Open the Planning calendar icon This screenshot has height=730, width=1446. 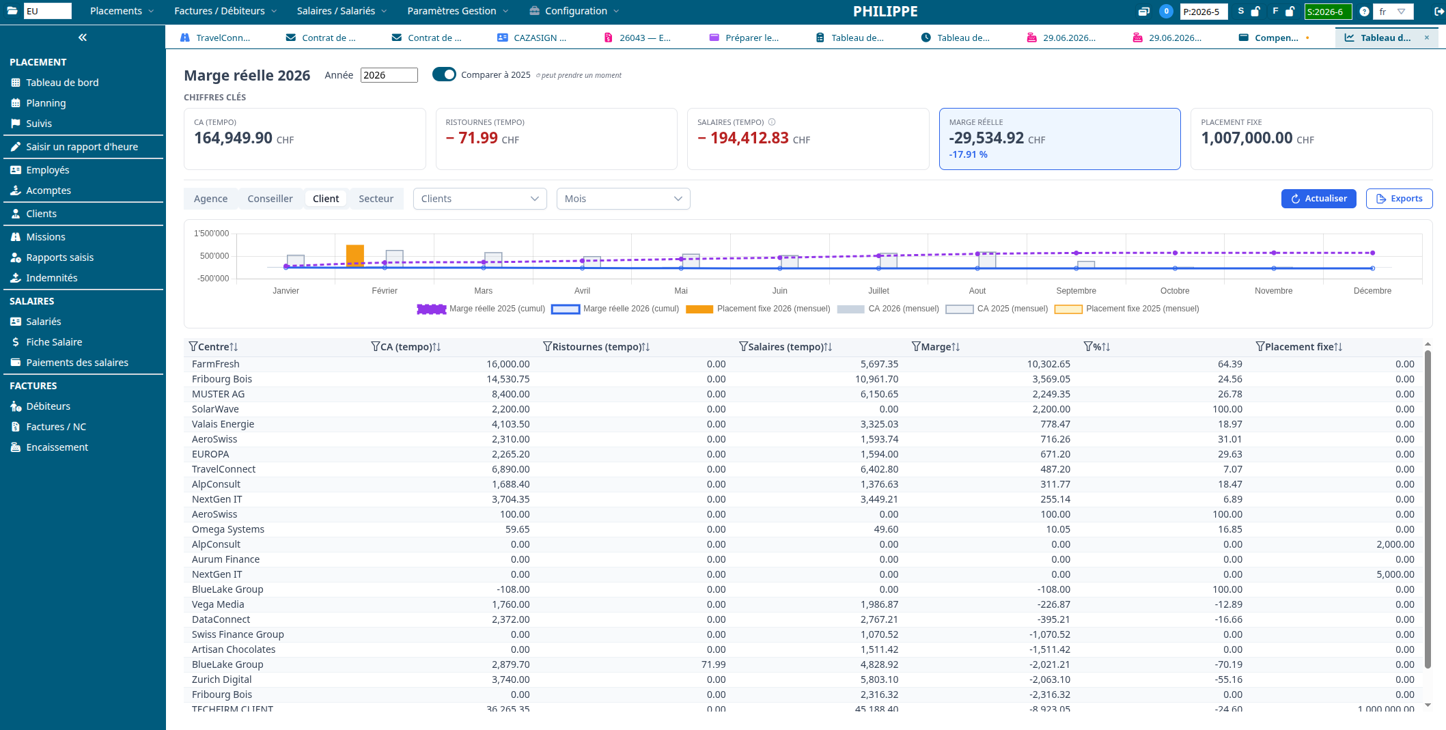pos(16,103)
